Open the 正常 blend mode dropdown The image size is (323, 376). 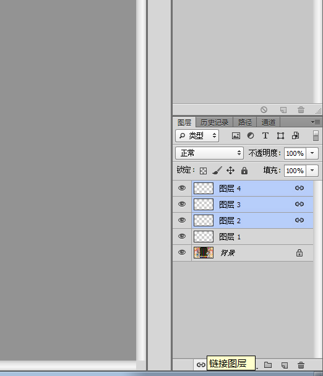pyautogui.click(x=210, y=153)
